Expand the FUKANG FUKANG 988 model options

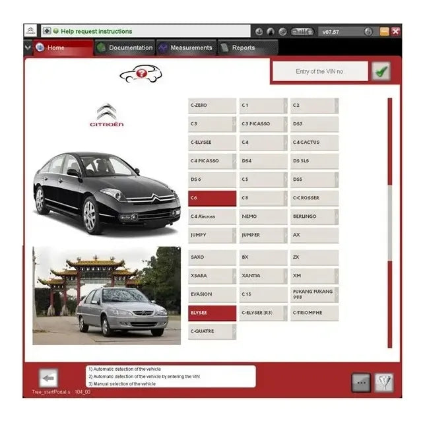point(337,294)
